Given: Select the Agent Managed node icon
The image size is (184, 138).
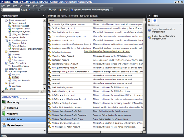Looking at the screenshot, I should 10,23.
